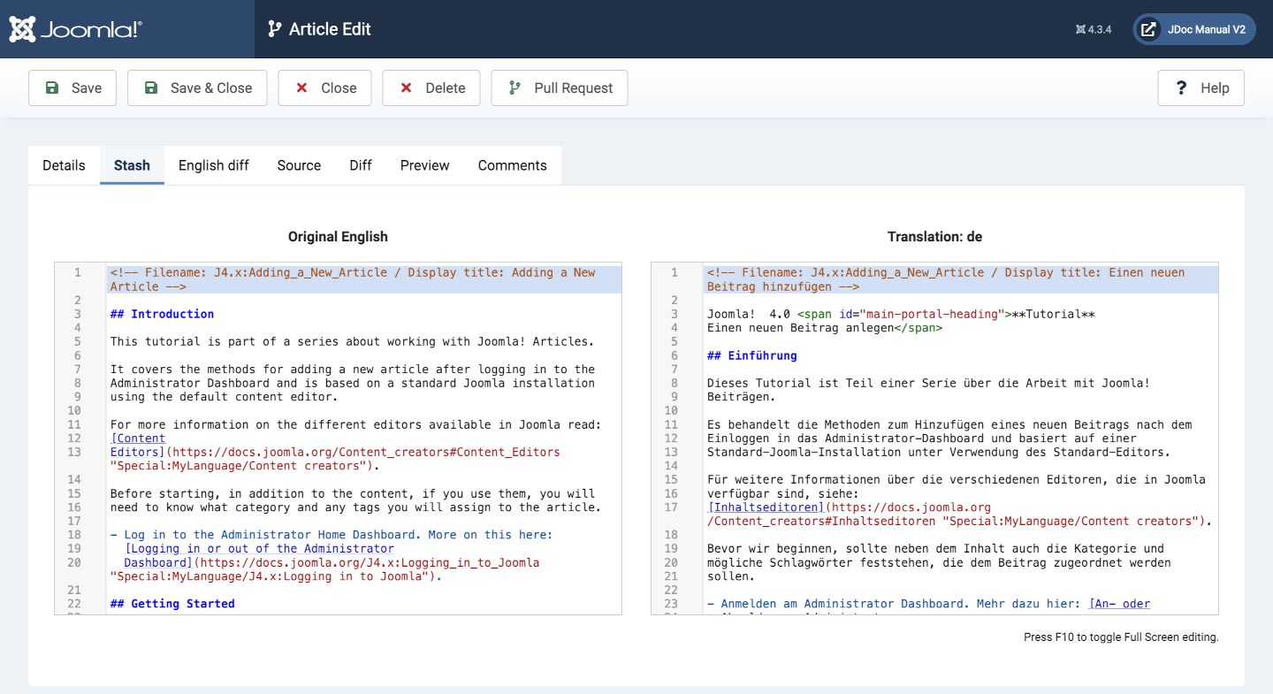This screenshot has width=1273, height=694.
Task: Open the JDoc Manual V2 site link
Action: [x=1194, y=29]
